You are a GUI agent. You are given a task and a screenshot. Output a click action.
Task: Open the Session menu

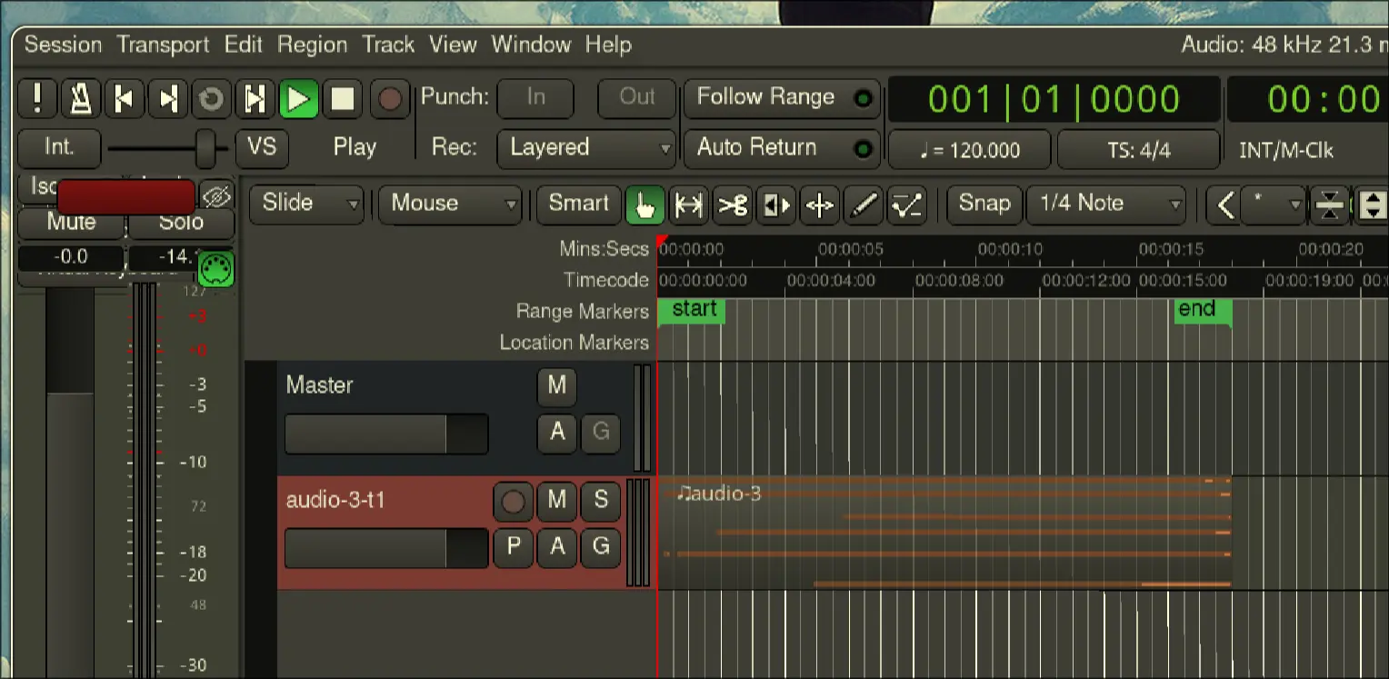(x=63, y=45)
